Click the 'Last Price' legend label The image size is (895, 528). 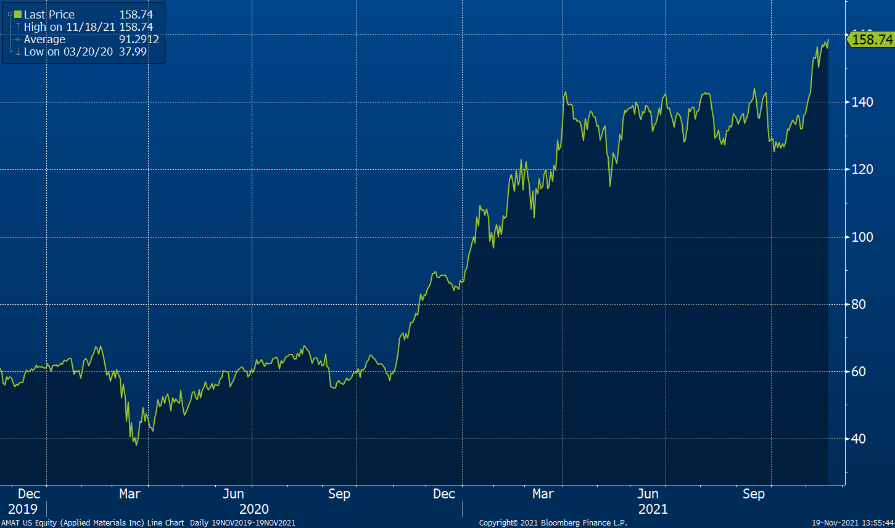coord(49,14)
